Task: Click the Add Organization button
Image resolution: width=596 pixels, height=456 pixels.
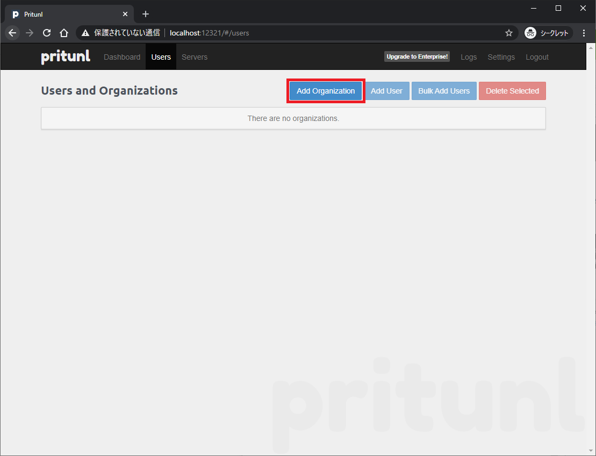Action: point(325,91)
